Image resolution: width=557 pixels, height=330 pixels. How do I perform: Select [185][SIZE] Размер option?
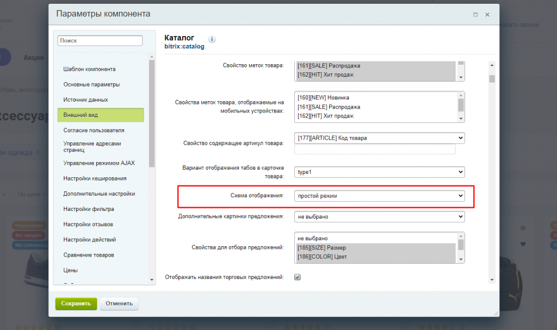pos(376,247)
